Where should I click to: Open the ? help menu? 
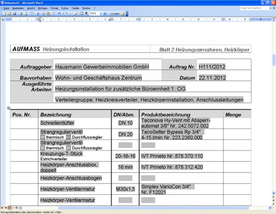tap(95, 8)
